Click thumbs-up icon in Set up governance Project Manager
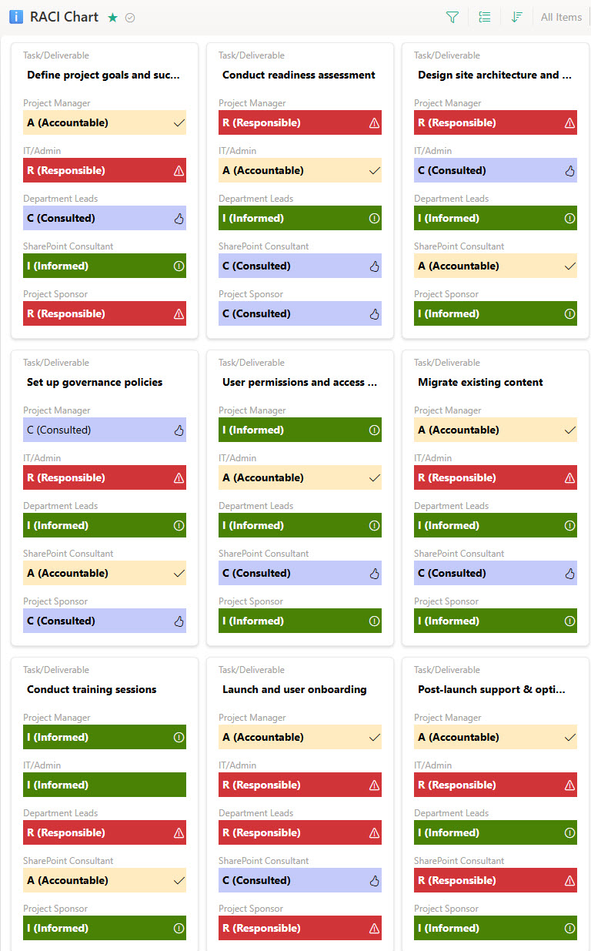 coord(179,430)
